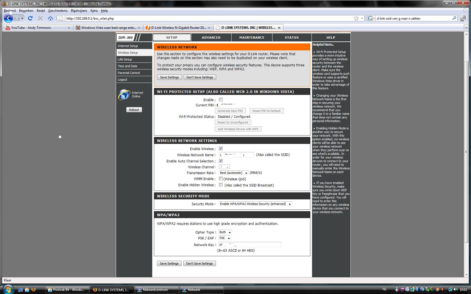This screenshot has height=294, width=471.
Task: Click the Firefox forward arrow button
Action: click(17, 18)
